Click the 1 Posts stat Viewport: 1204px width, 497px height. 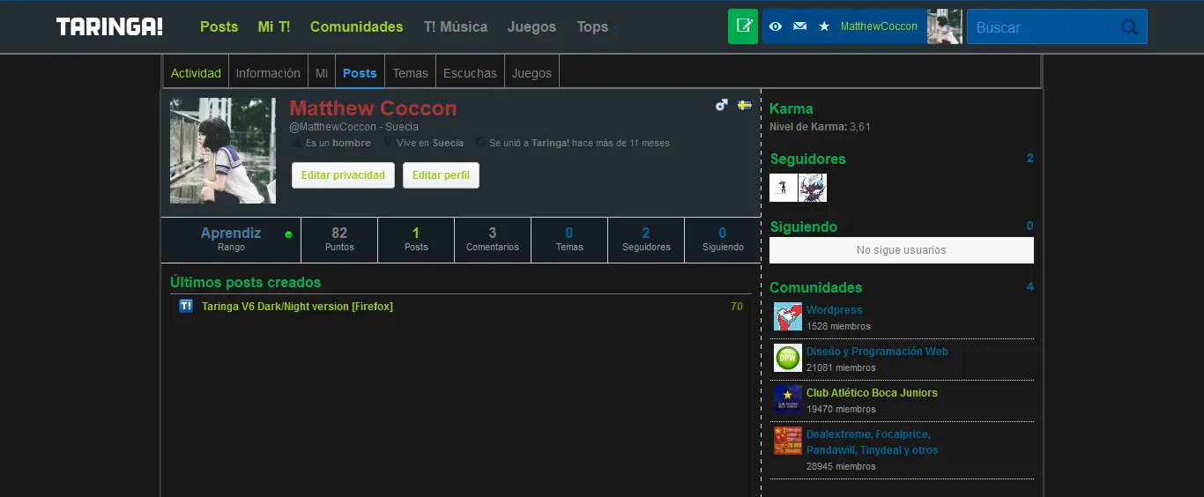[x=416, y=240]
